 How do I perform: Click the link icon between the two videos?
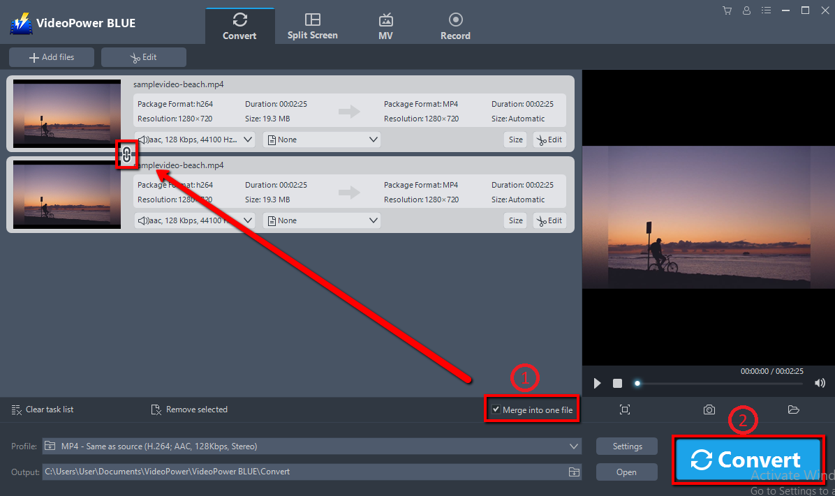(127, 154)
